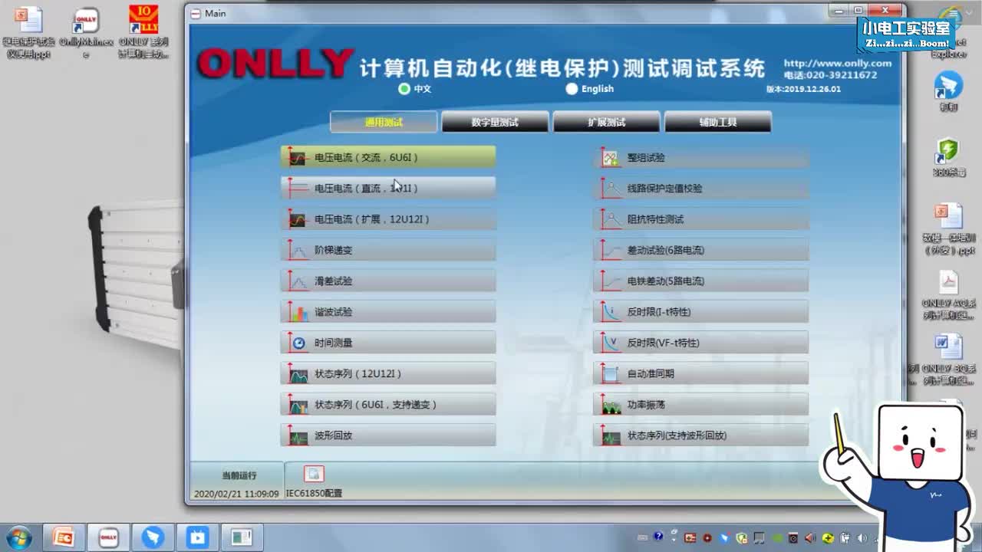Click the 电铁差动(5路电流) icon
Viewport: 982px width, 552px height.
(610, 281)
